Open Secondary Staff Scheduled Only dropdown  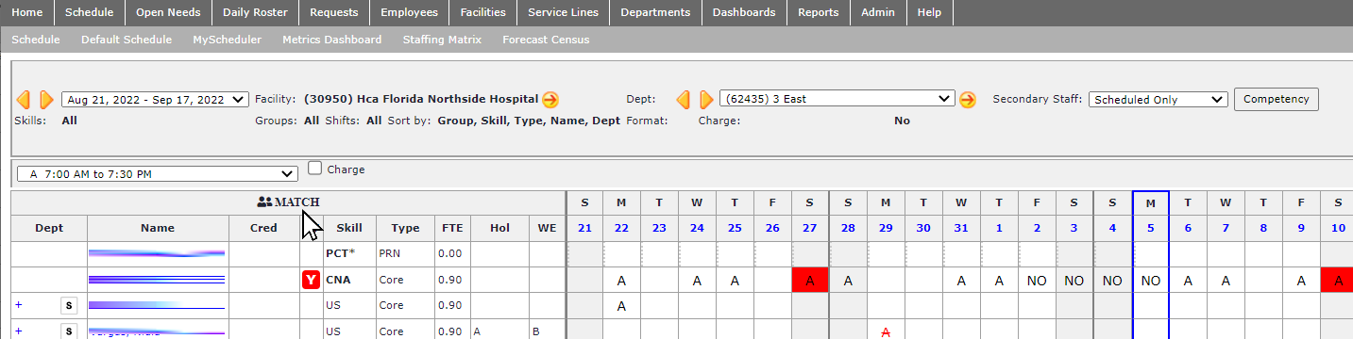point(1158,99)
